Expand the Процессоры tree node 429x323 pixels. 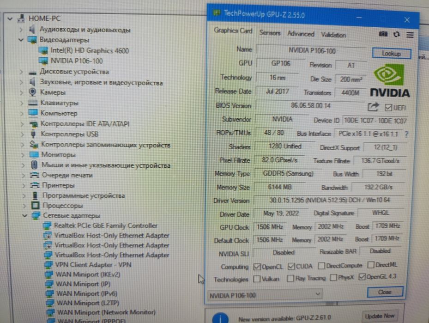click(x=24, y=205)
